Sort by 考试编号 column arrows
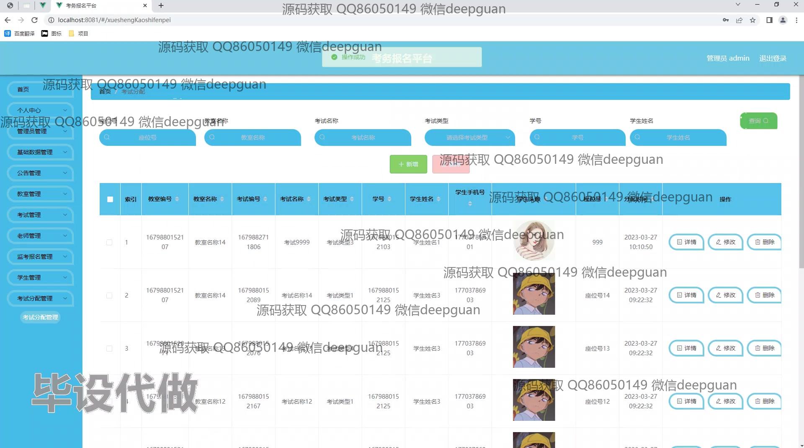 [x=265, y=199]
